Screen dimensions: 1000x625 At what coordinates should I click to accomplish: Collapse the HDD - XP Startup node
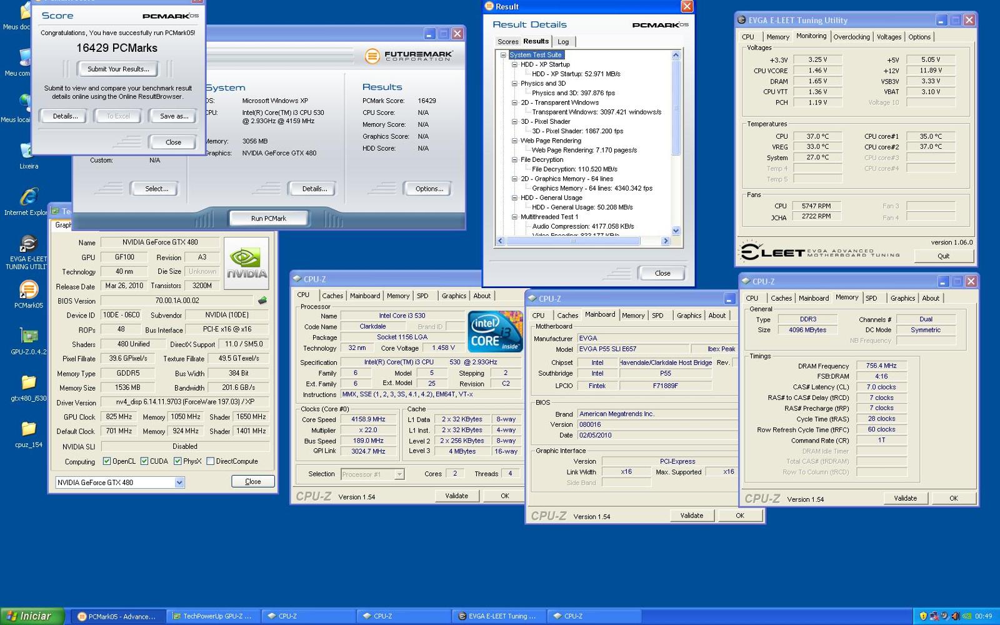tap(514, 64)
